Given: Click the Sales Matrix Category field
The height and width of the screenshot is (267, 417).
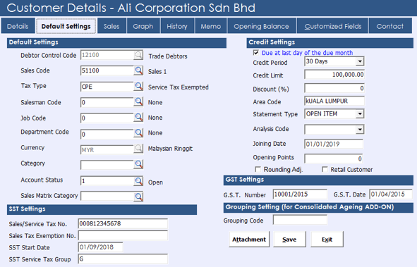Looking at the screenshot, I should click(x=107, y=197).
